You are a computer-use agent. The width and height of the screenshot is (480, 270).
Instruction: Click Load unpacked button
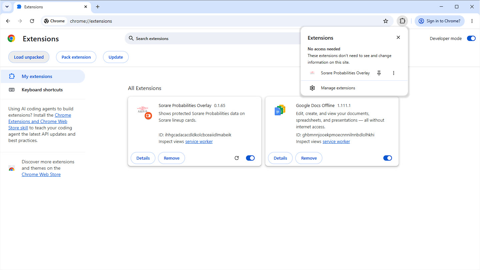click(x=29, y=57)
